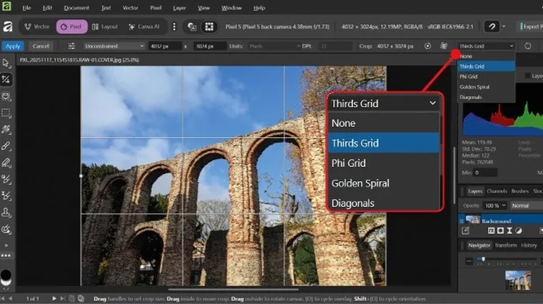Open the Document menu
The image size is (543, 304).
coord(76,8)
